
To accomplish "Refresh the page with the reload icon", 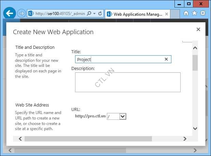I will coord(100,14).
